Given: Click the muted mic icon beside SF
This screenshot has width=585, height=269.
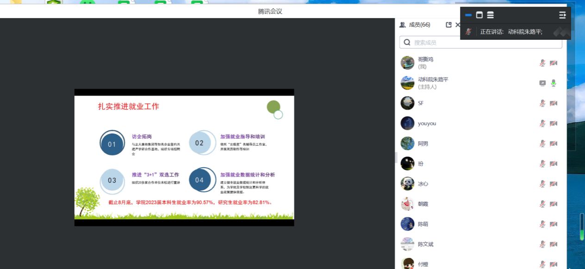Looking at the screenshot, I should point(542,103).
